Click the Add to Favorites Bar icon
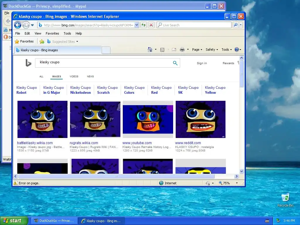The height and width of the screenshot is (225, 300). (x=42, y=41)
